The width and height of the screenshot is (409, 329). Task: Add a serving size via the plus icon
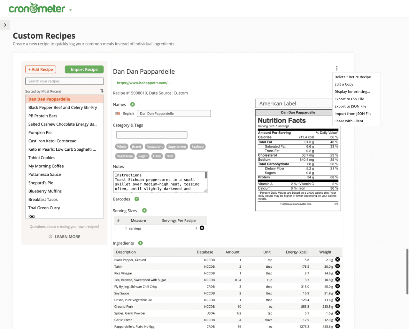click(x=144, y=210)
